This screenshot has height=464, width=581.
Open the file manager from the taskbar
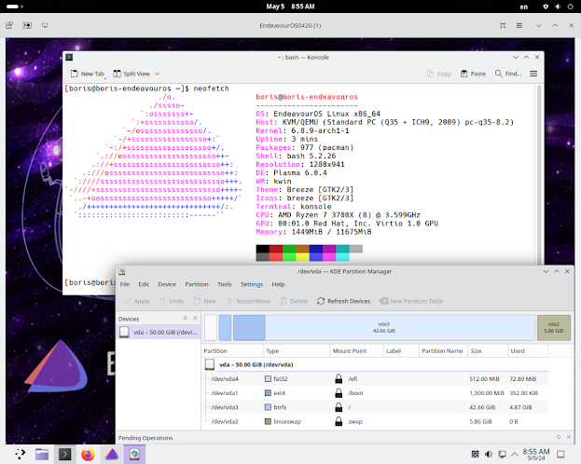tap(42, 454)
